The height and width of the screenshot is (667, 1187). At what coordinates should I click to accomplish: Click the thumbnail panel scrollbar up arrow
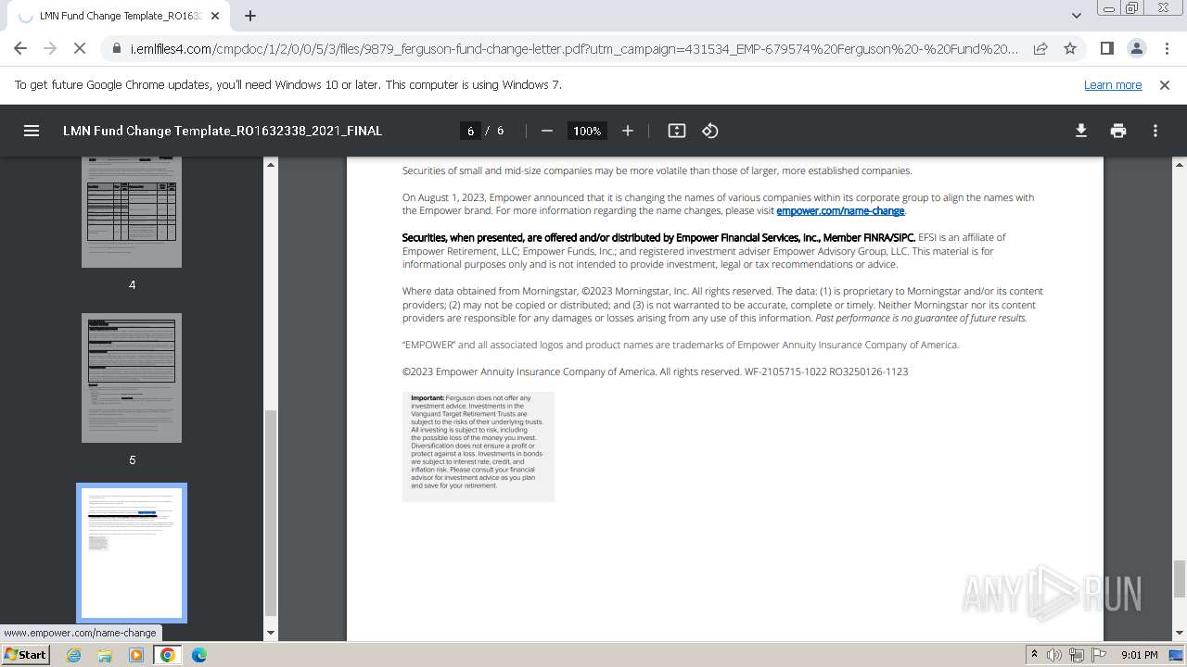271,164
